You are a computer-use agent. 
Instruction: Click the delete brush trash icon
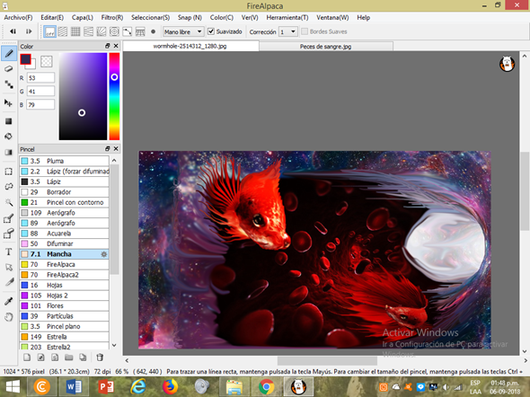[x=100, y=357]
